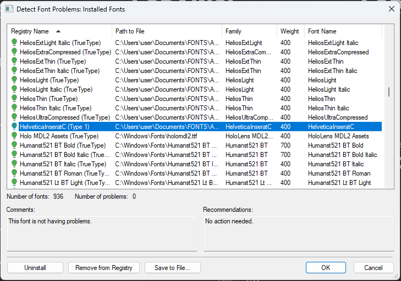Click the green bulb icon beside HeliosExtLight Italic (TrueType)
Screen dimensions: 401x281
(x=14, y=42)
